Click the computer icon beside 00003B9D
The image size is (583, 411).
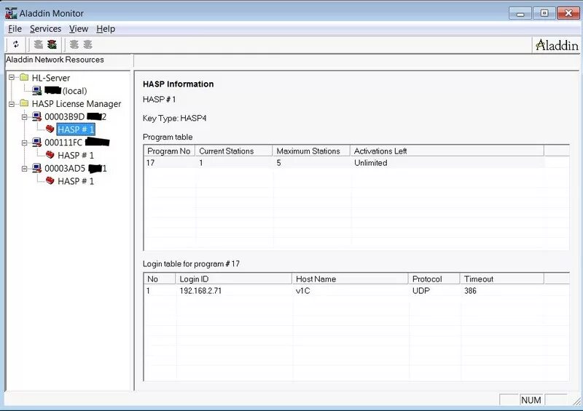[37, 116]
